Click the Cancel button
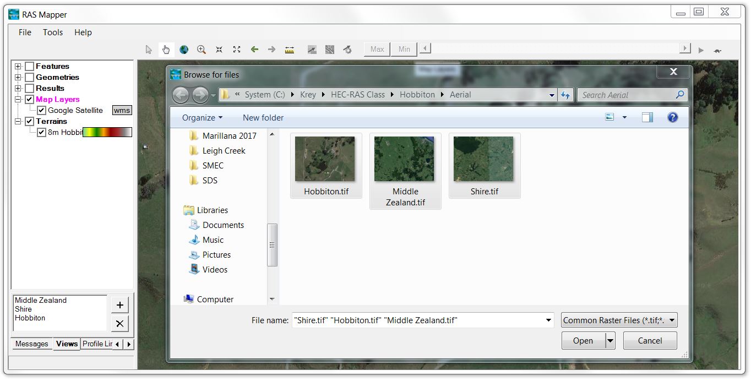751x381 pixels. click(x=650, y=341)
